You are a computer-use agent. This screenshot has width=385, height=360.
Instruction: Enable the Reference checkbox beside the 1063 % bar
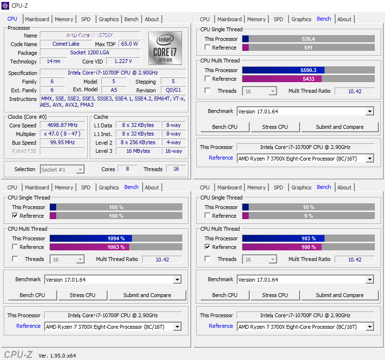click(x=15, y=247)
